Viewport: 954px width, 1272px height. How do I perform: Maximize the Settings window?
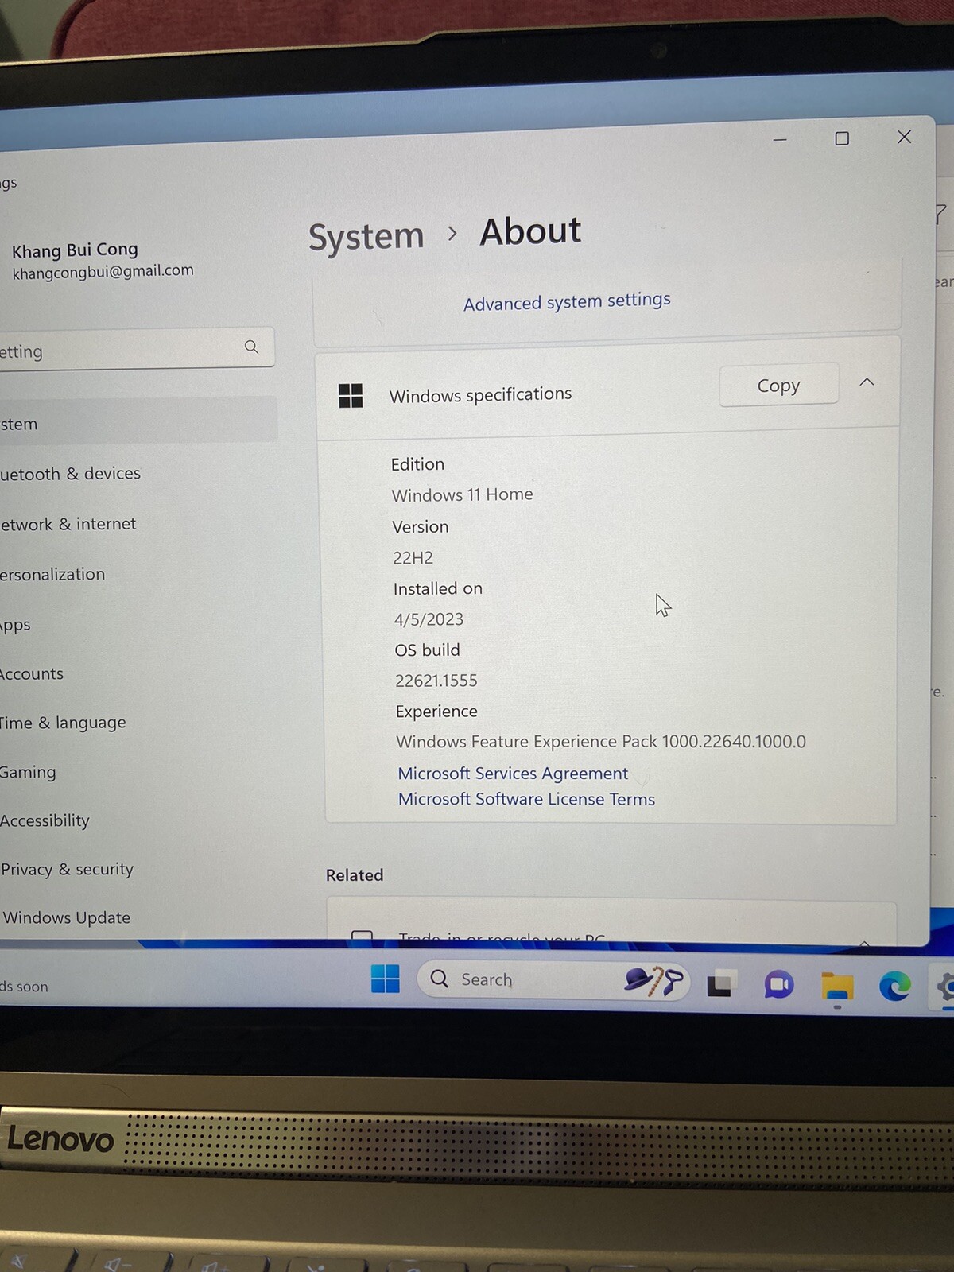842,138
